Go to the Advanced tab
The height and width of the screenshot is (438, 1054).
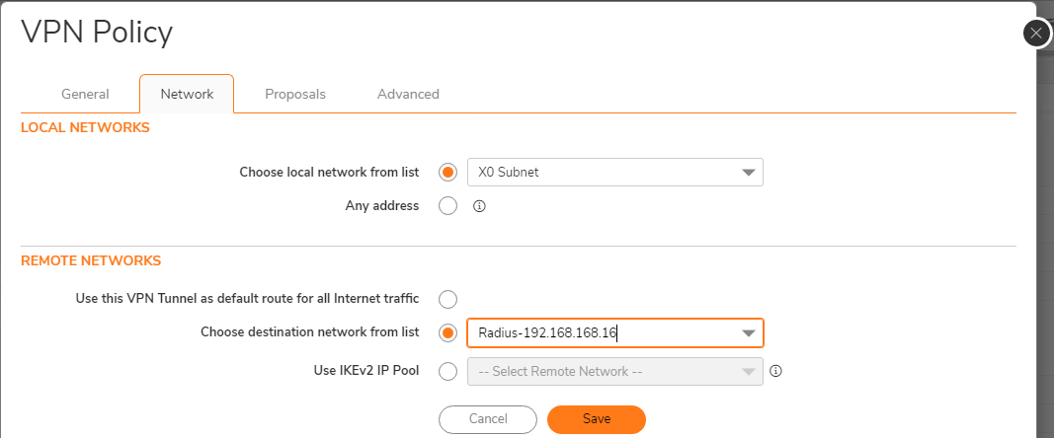(408, 94)
